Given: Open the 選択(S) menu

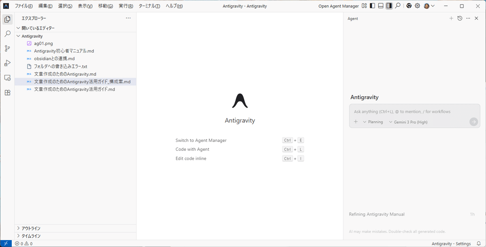Looking at the screenshot, I should [x=65, y=6].
